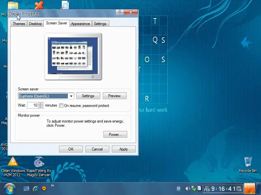The height and width of the screenshot is (195, 261).
Task: Click the magnifier tray icon
Action: point(199,188)
